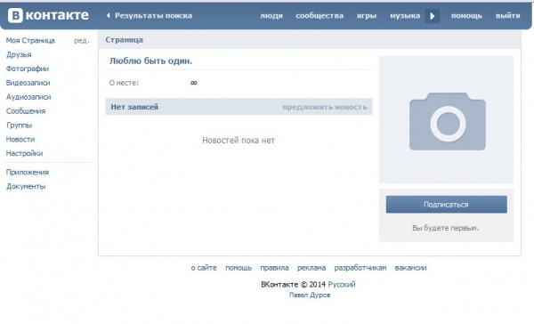Click Павел Дуров footer link

tap(310, 295)
